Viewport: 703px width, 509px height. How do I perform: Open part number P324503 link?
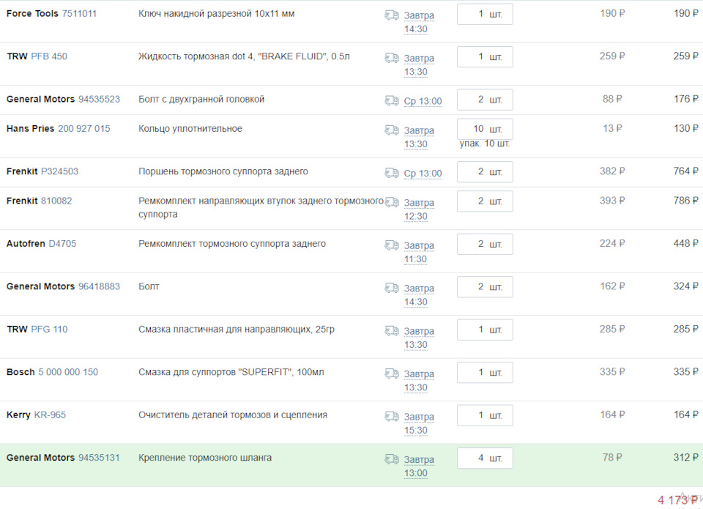pos(59,171)
